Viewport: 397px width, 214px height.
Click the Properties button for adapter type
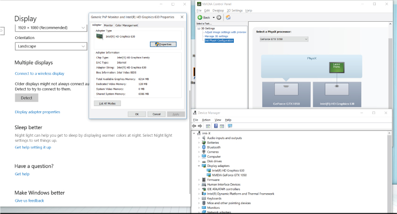tap(163, 44)
